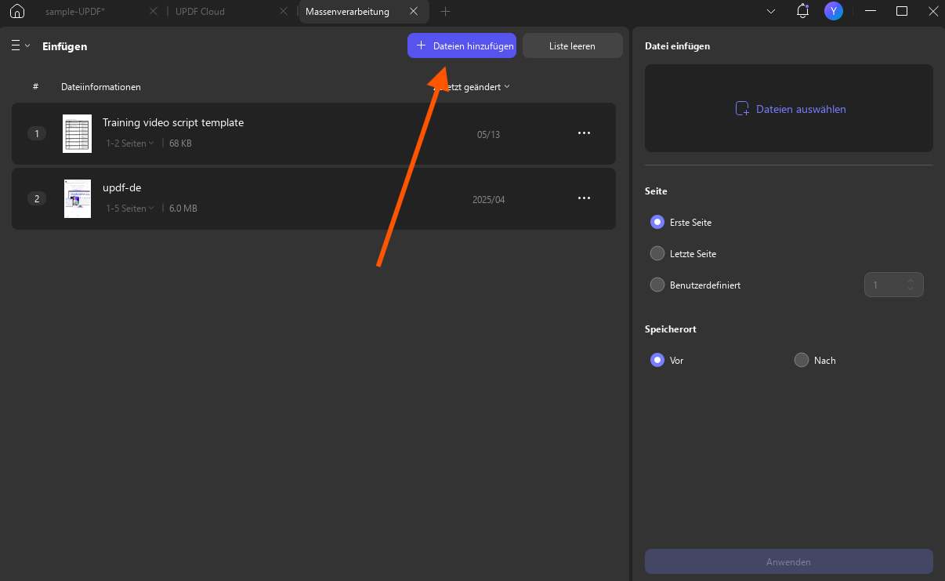
Task: Click the Dateiinformationen column header
Action: click(x=101, y=87)
